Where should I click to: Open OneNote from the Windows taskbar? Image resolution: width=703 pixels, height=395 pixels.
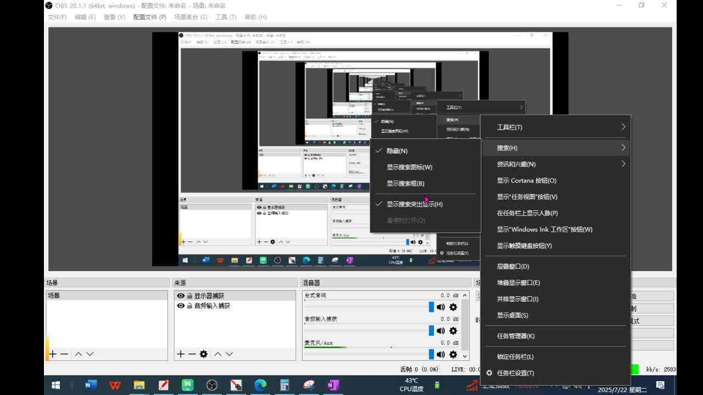[x=333, y=385]
